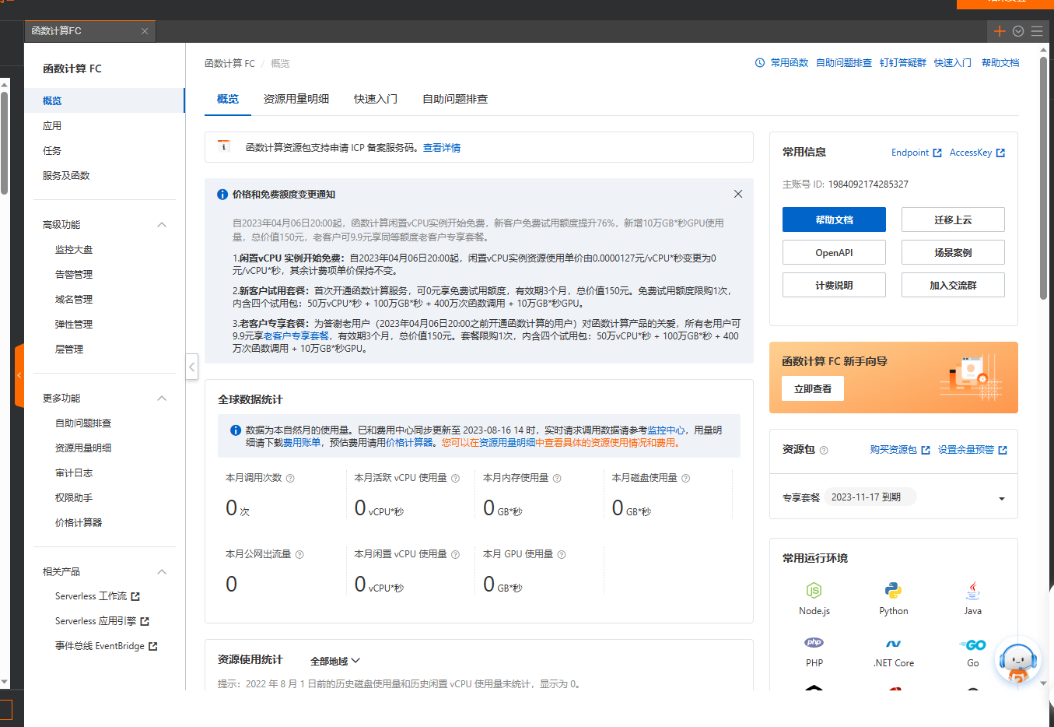1054x727 pixels.
Task: Expand the 专享套餐 resource package dropdown
Action: (x=1002, y=498)
